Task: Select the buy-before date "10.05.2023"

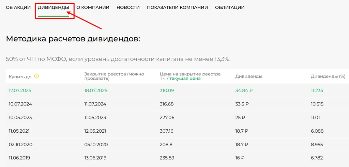Action: pyautogui.click(x=20, y=118)
